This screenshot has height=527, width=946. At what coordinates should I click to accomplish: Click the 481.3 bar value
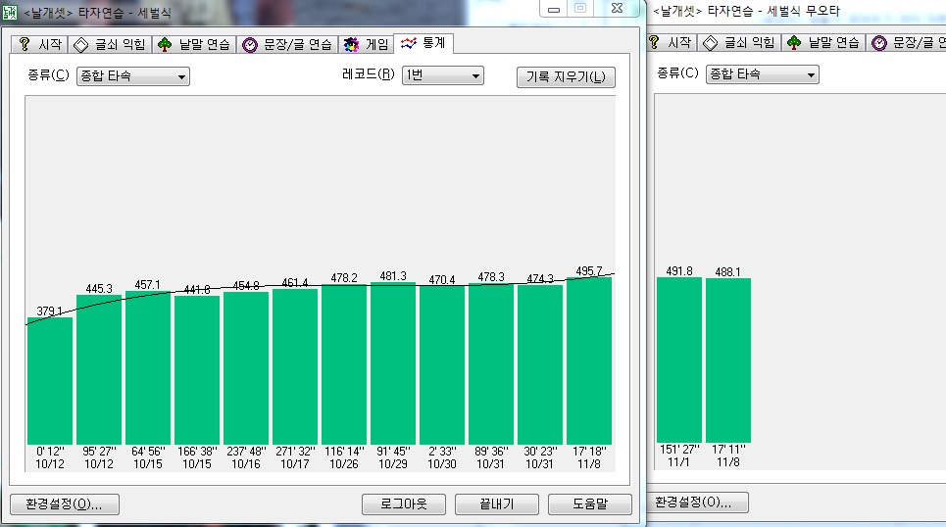tap(393, 275)
